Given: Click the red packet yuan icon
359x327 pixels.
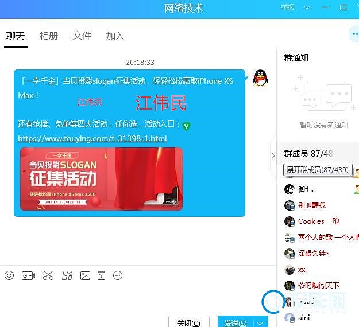Looking at the screenshot, I should [x=101, y=275].
